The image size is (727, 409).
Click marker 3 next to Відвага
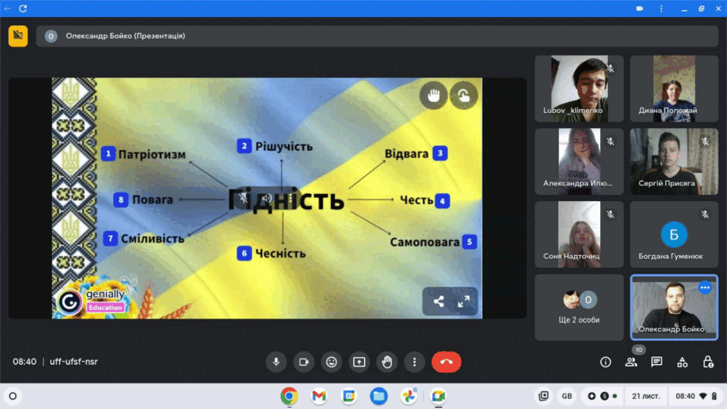(x=440, y=153)
